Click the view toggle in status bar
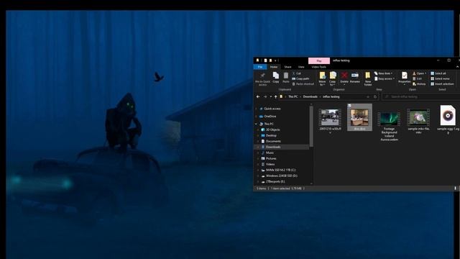 point(455,188)
